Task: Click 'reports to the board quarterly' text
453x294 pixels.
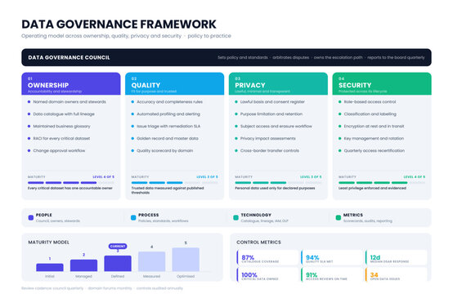Action: coord(396,57)
